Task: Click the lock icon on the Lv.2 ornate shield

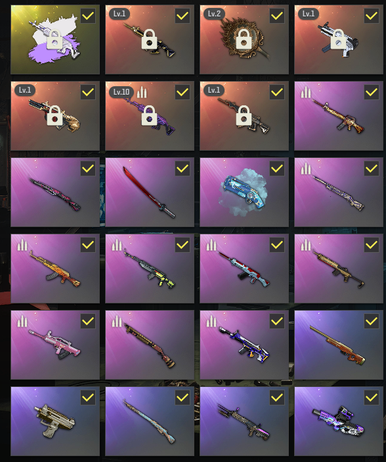Action: 244,39
